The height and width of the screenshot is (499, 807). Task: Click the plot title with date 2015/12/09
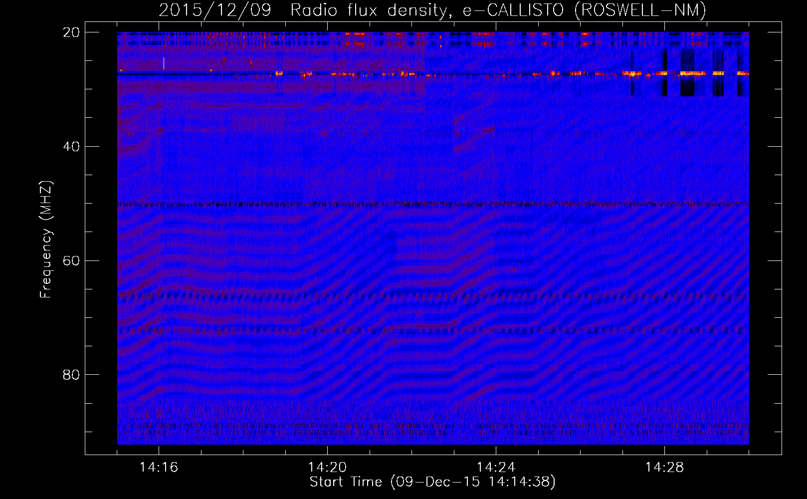[x=432, y=10]
